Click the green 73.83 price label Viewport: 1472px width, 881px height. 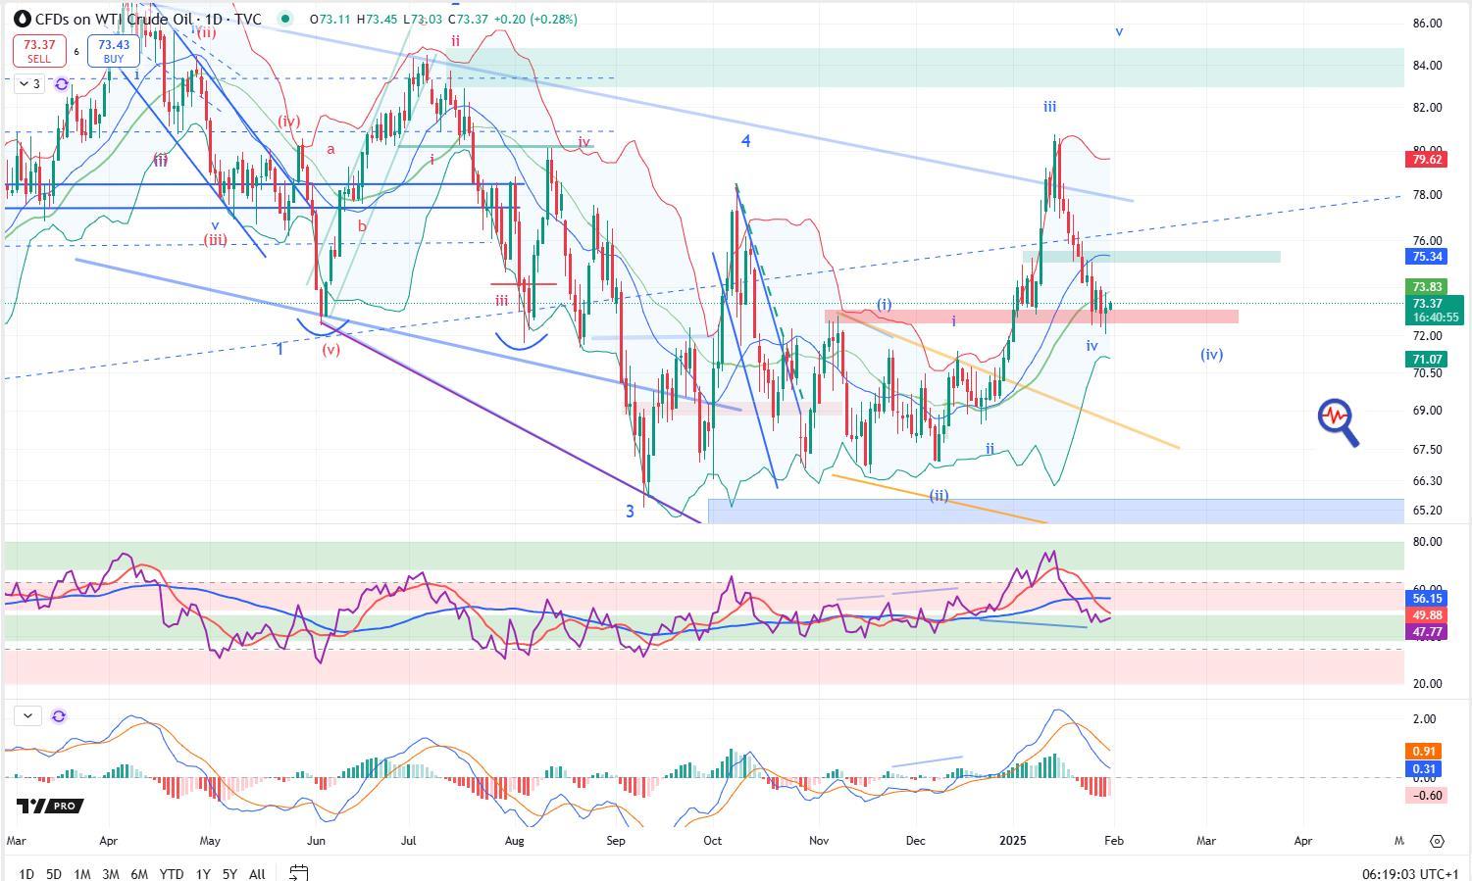click(1426, 287)
